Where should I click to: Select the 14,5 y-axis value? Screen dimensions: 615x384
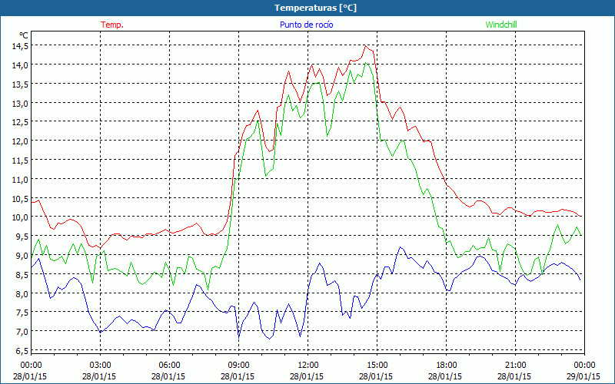click(22, 46)
